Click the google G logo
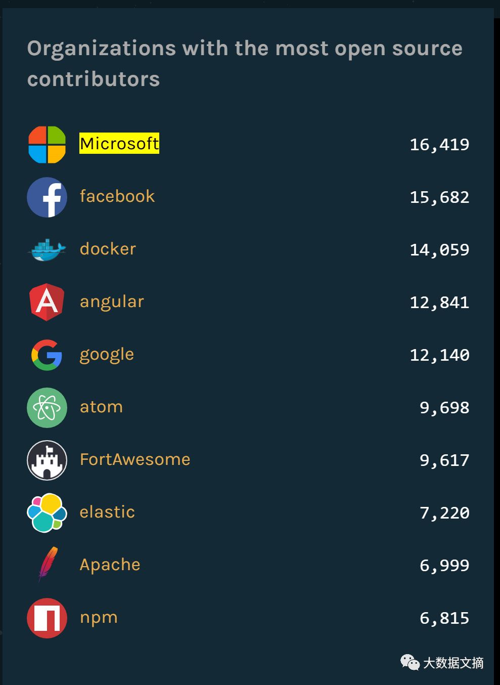The width and height of the screenshot is (500, 685). (47, 355)
